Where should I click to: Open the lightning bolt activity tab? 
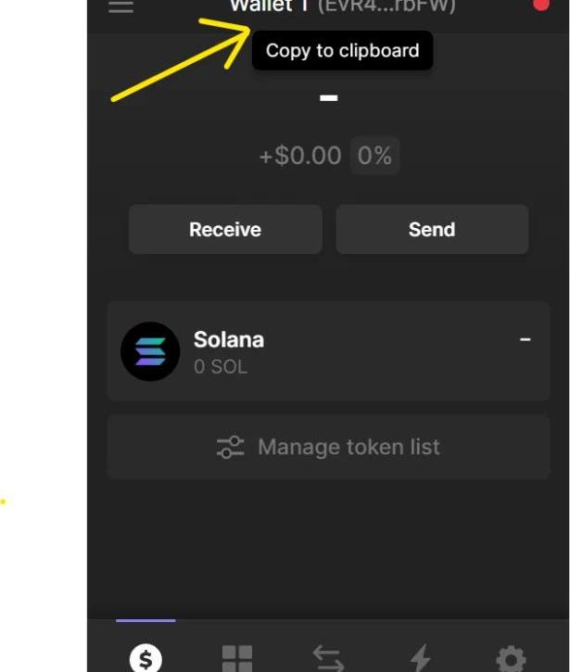tap(420, 657)
